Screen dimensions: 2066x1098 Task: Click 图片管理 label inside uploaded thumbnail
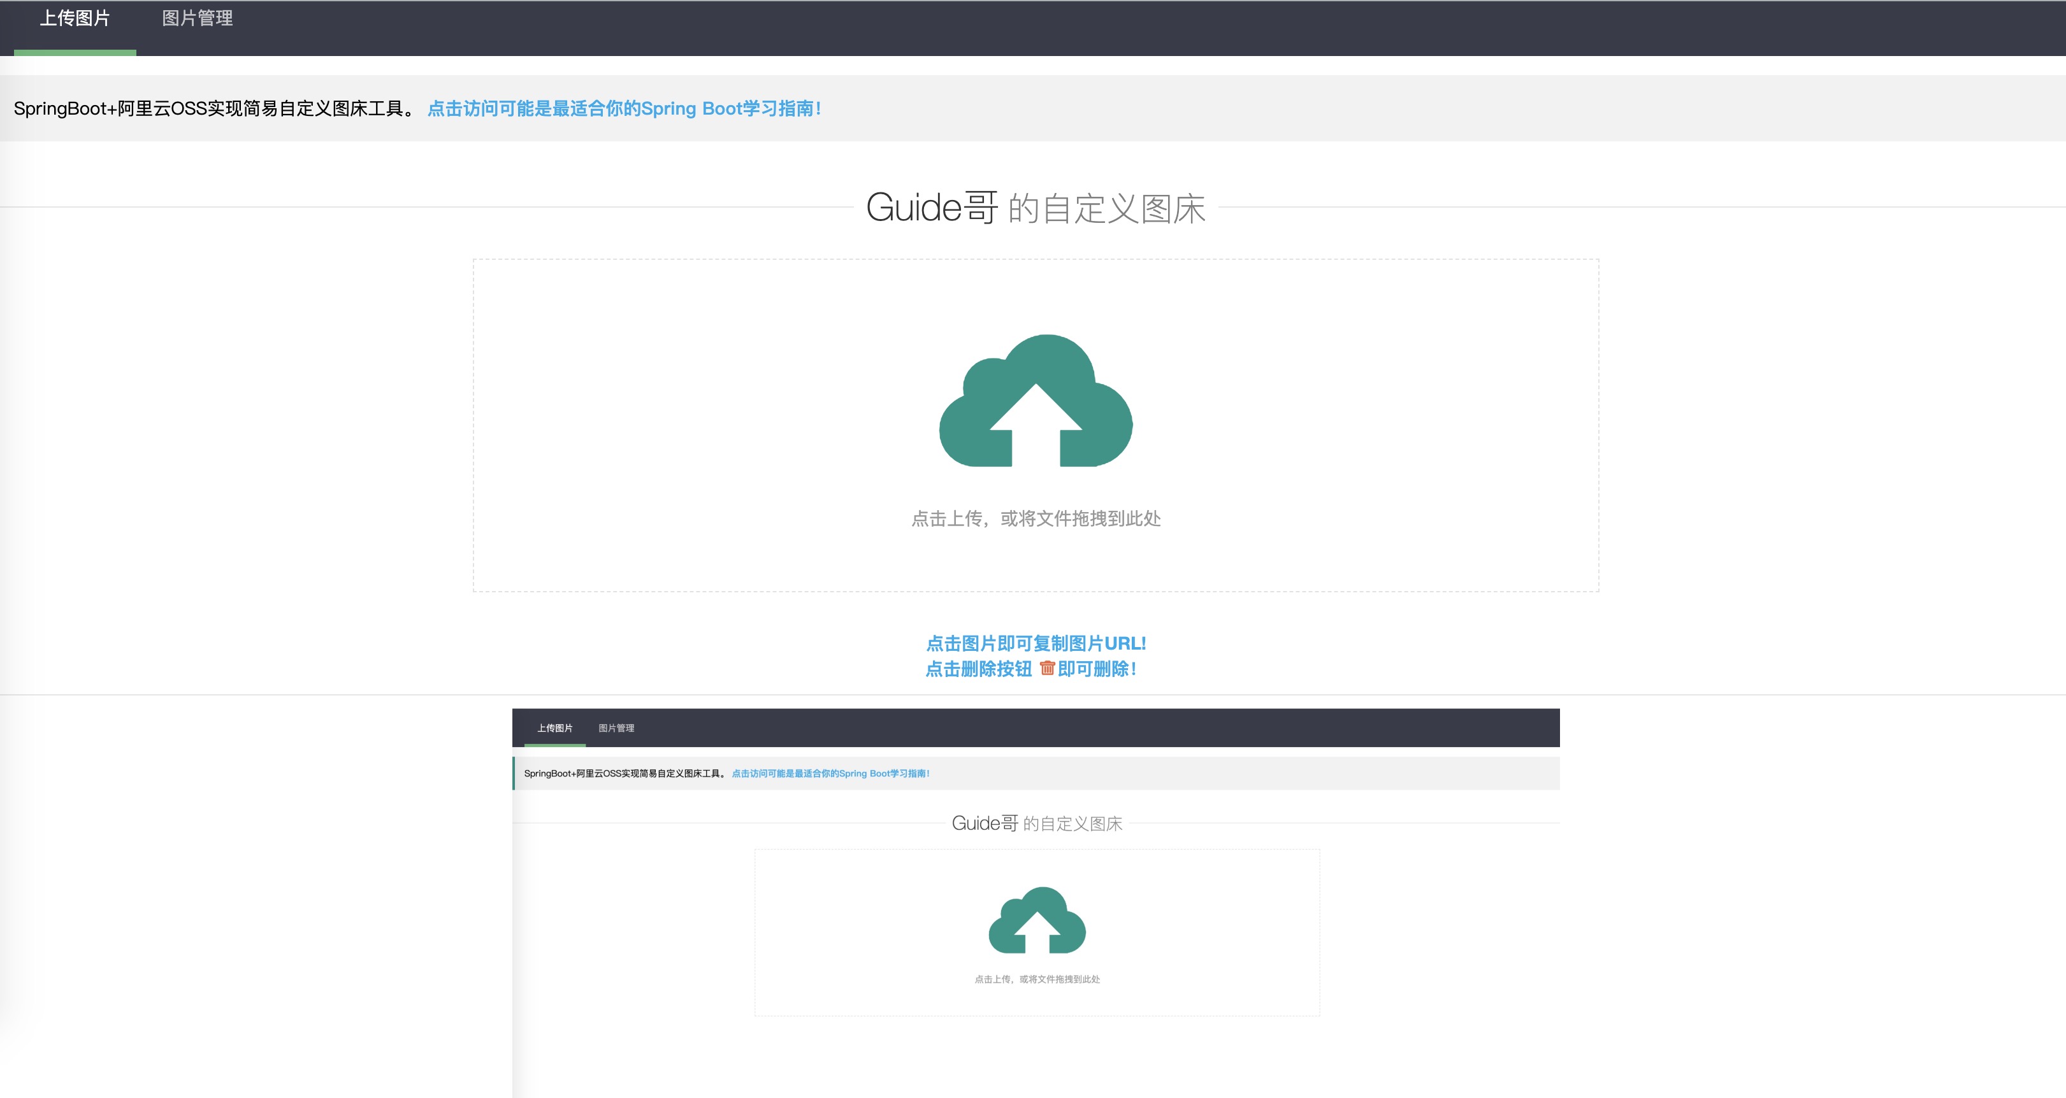click(616, 728)
